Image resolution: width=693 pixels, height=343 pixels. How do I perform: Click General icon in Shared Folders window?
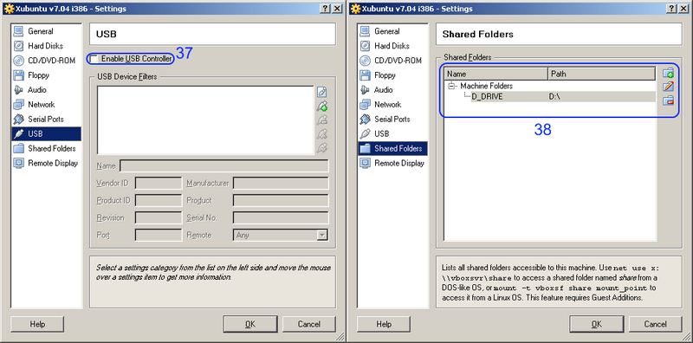(x=365, y=31)
